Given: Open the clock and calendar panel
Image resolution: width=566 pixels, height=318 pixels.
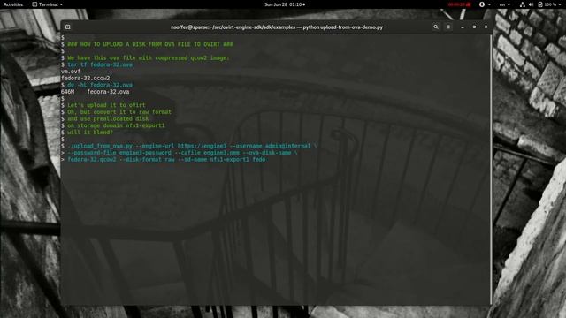Looking at the screenshot, I should coord(285,4).
